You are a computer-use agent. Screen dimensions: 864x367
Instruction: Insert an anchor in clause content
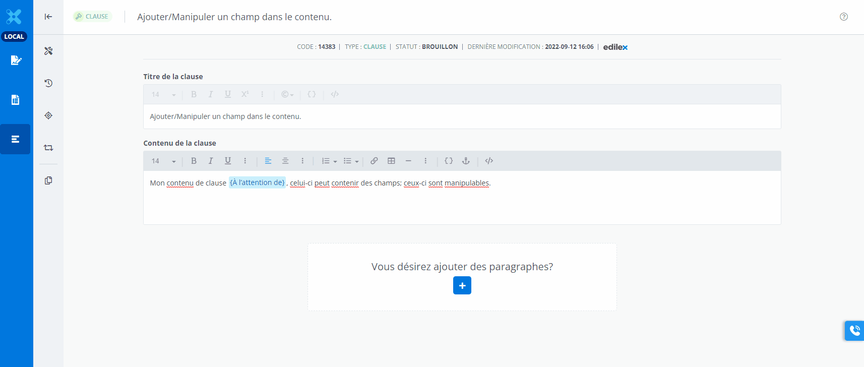click(466, 161)
